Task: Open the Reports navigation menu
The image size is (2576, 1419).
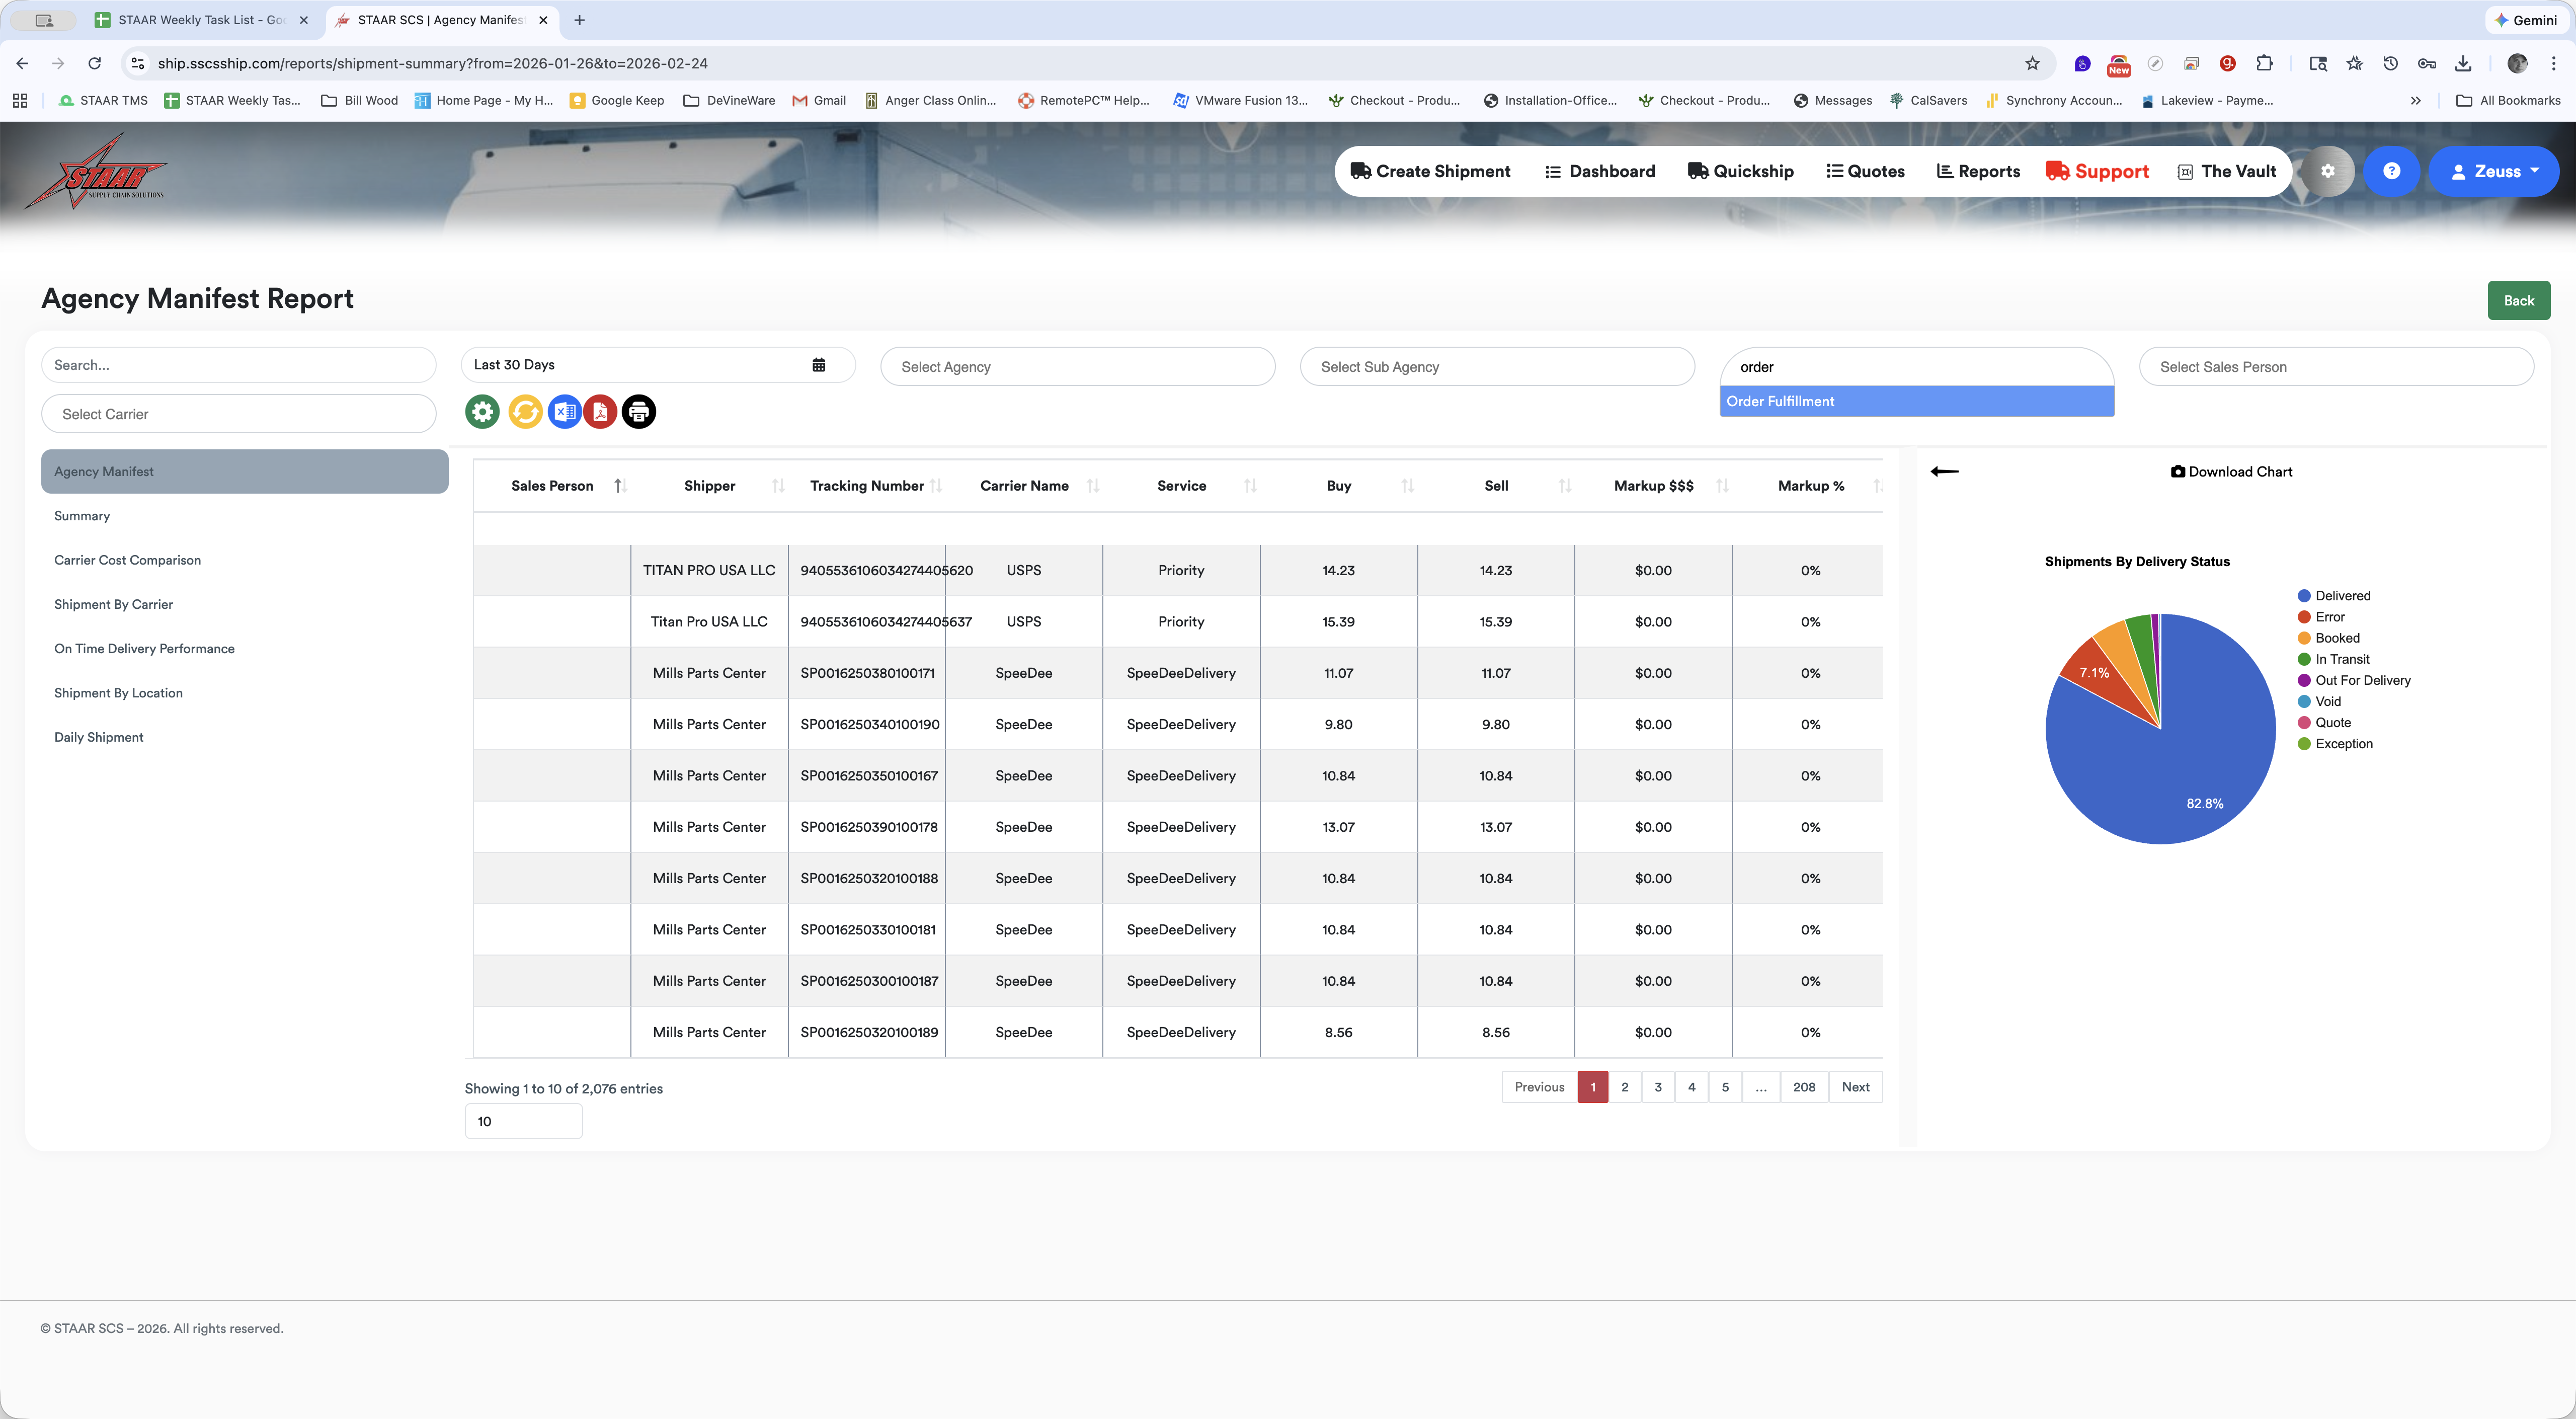Action: coord(1978,171)
